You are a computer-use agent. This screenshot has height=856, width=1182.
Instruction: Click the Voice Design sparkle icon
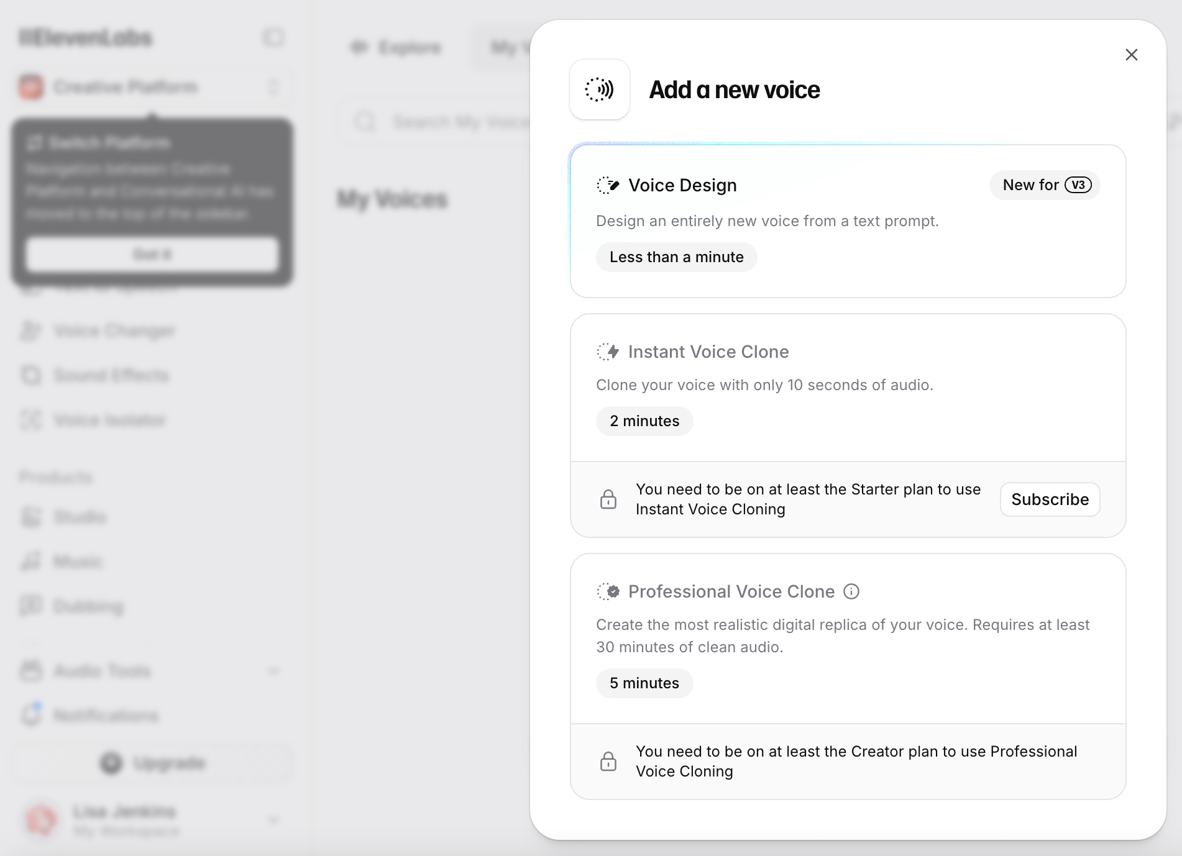tap(608, 184)
